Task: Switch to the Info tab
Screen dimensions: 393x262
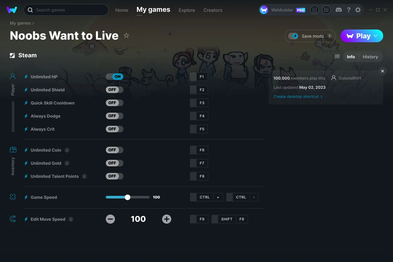Action: (351, 57)
